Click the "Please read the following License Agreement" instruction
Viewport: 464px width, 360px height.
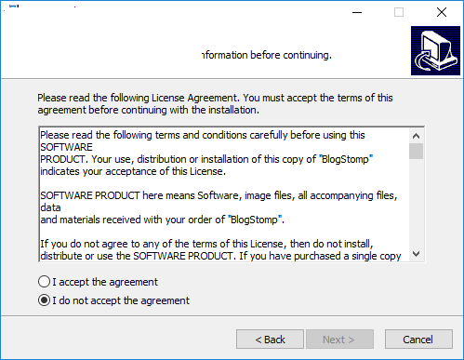tap(215, 104)
